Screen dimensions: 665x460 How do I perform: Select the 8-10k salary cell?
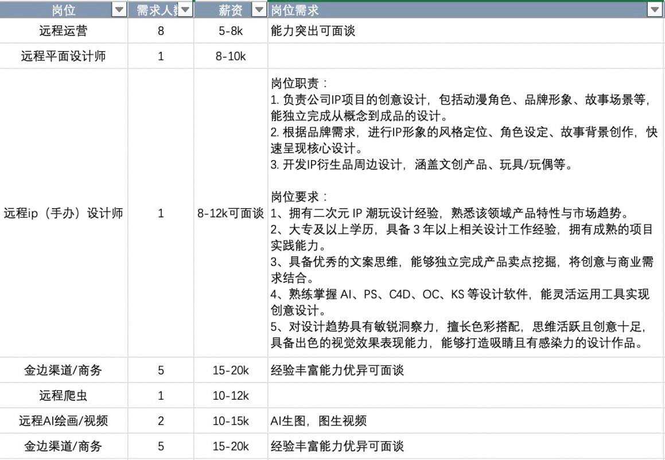(x=231, y=56)
